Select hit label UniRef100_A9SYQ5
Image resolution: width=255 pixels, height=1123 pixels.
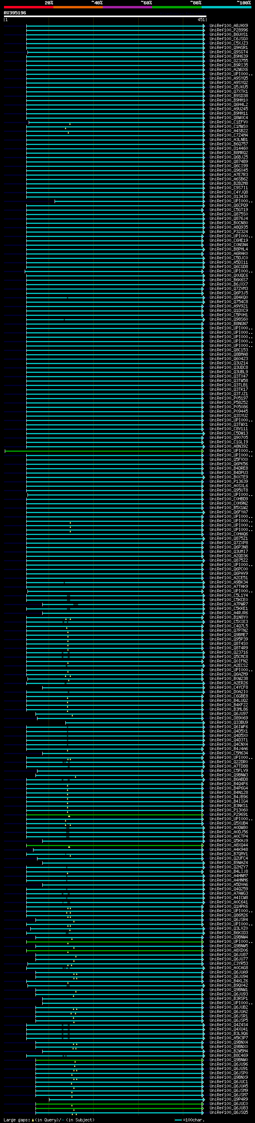(x=228, y=78)
